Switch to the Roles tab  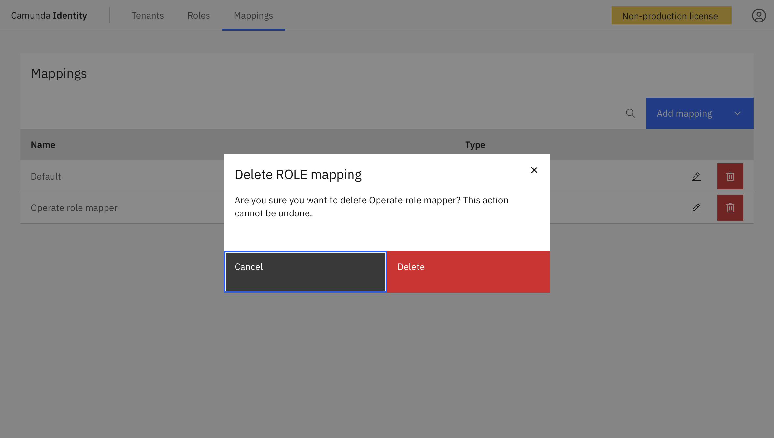point(198,15)
